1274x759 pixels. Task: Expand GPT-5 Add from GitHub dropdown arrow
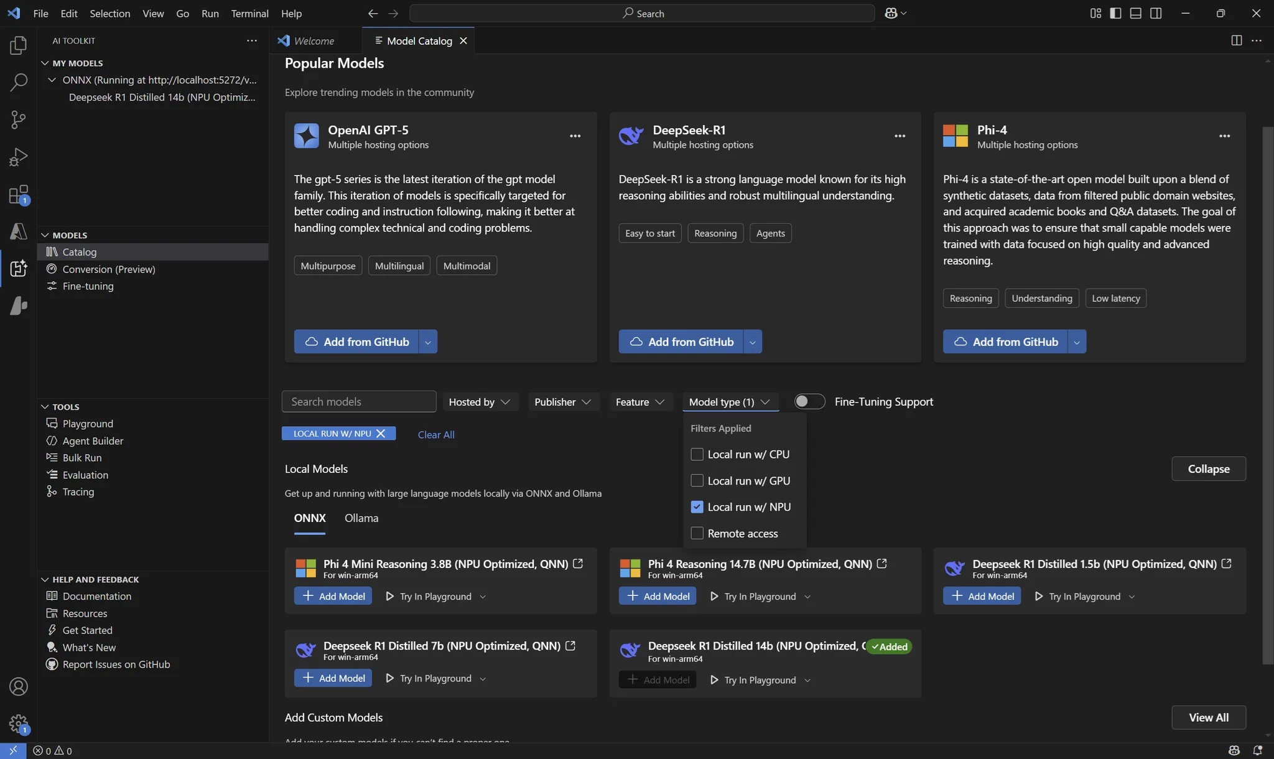click(x=427, y=342)
